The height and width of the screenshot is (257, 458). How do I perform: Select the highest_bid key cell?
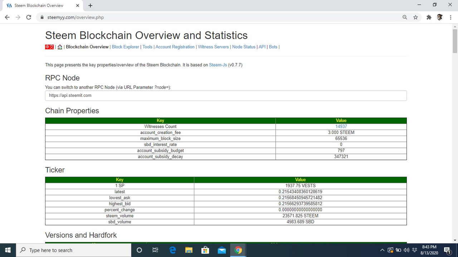120,204
